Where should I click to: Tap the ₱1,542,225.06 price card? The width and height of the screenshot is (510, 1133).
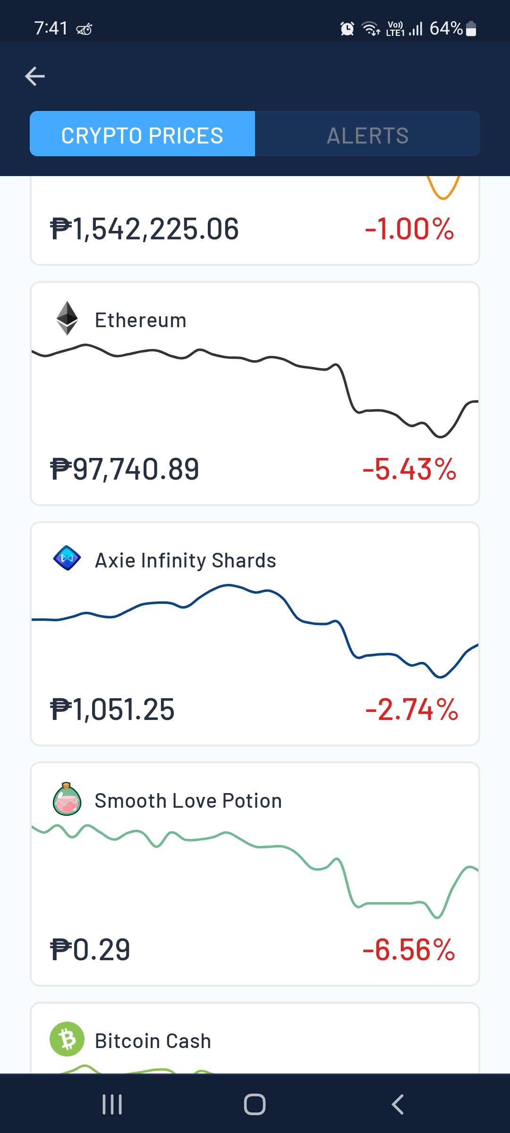coord(255,220)
